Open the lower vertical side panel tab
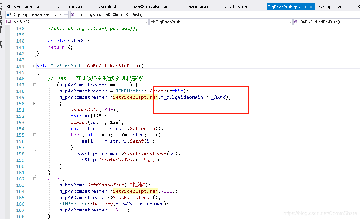The height and width of the screenshot is (219, 360). [x=1, y=43]
